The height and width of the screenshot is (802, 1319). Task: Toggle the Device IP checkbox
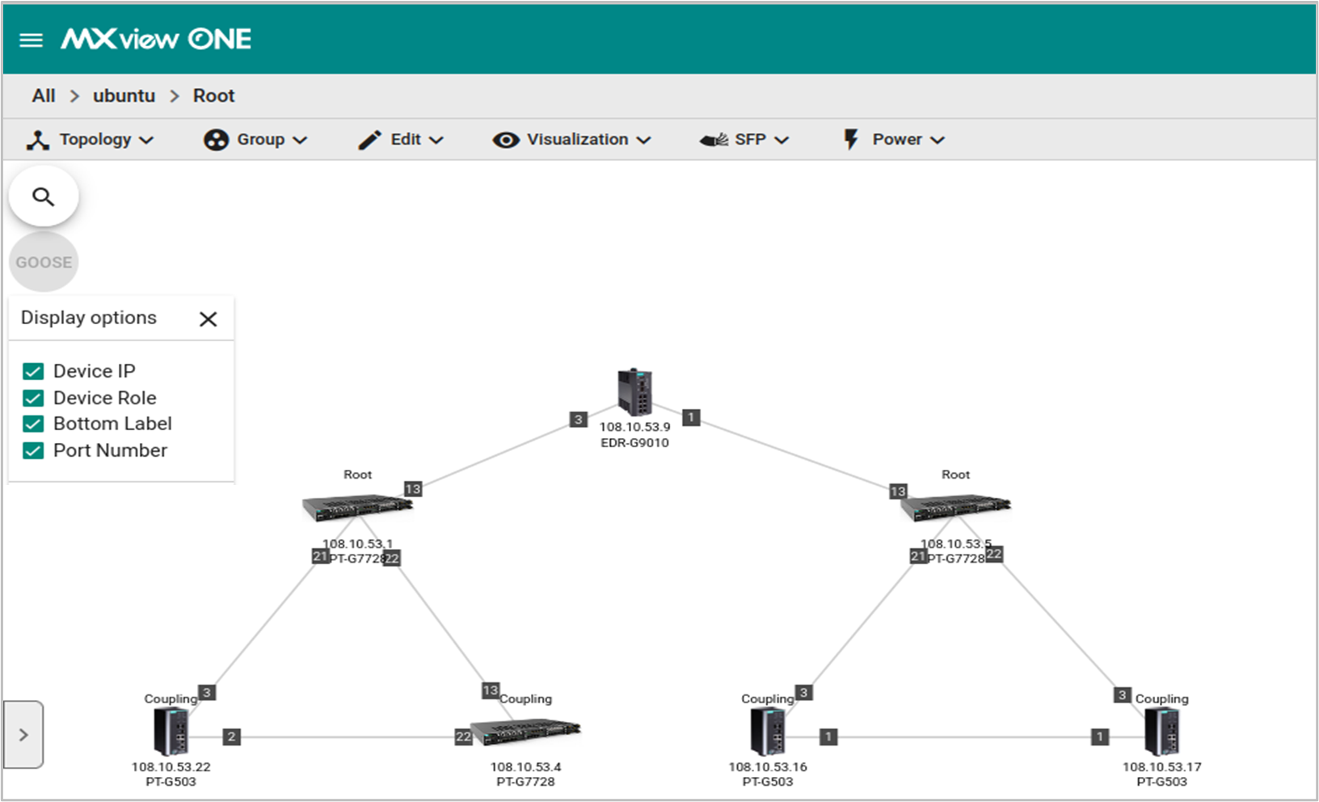pyautogui.click(x=33, y=371)
